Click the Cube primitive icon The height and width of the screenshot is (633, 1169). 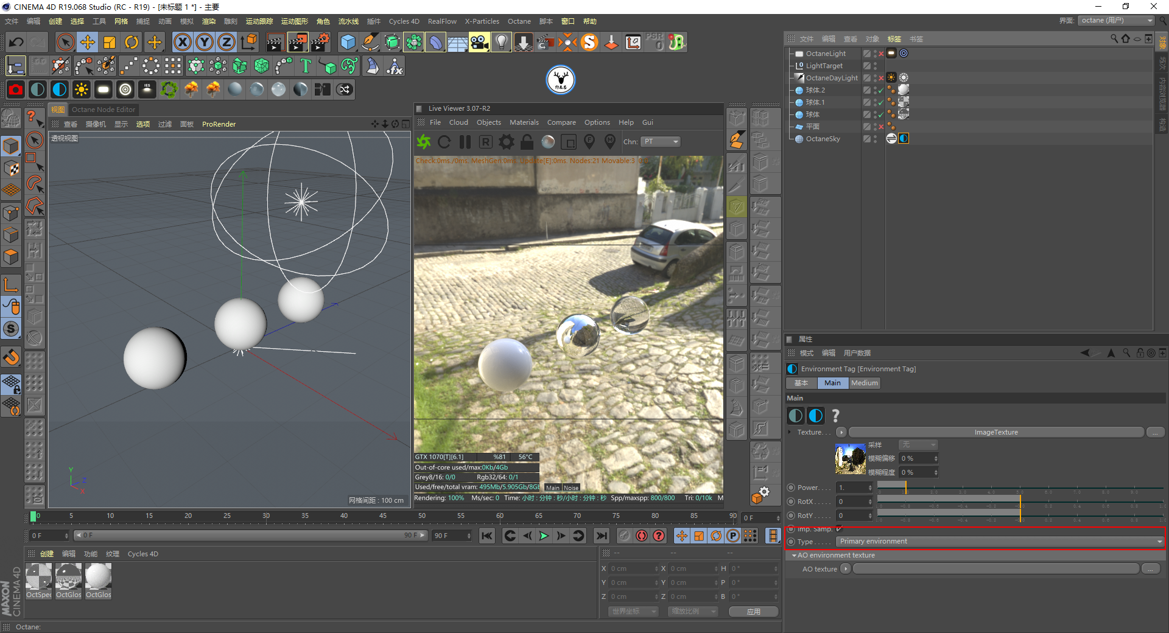click(x=348, y=42)
